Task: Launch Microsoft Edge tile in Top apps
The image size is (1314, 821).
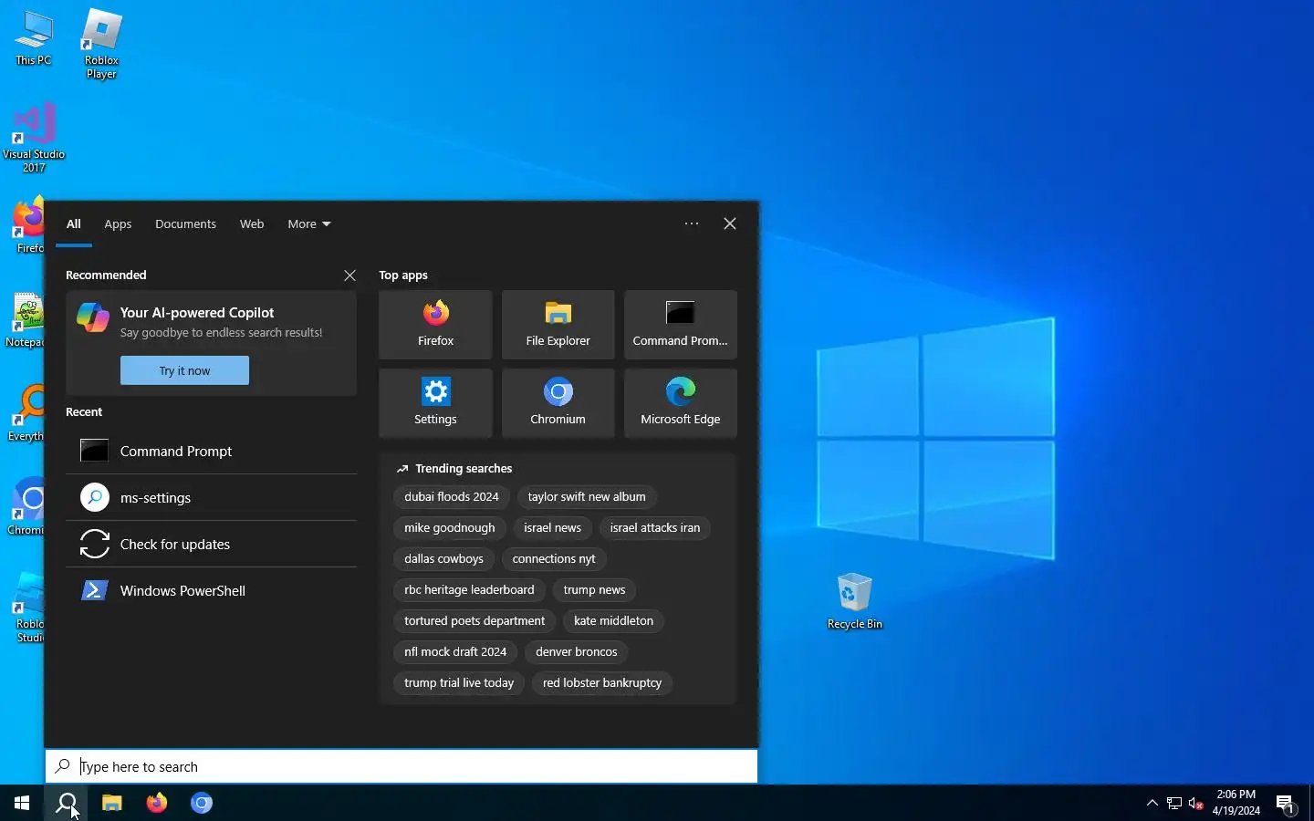Action: tap(680, 403)
